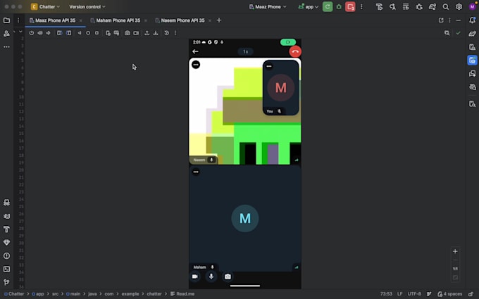Click the green Rerun app button
The height and width of the screenshot is (299, 479).
328,7
